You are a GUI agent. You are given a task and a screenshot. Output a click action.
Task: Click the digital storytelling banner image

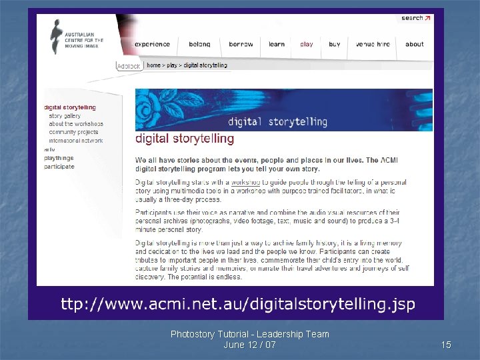click(284, 110)
